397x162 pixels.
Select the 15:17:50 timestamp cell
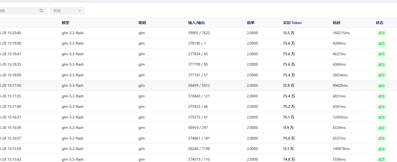tap(10, 85)
